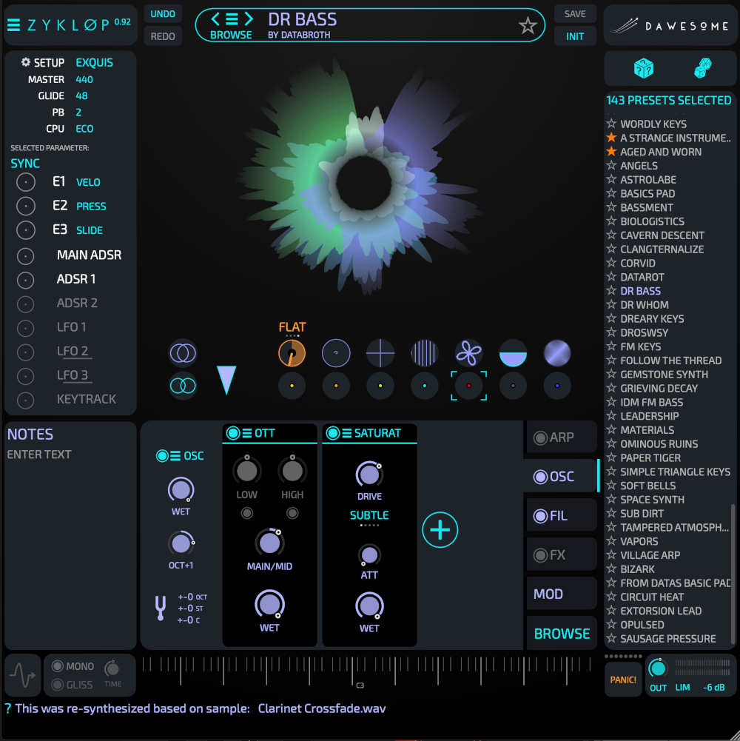The image size is (740, 741).
Task: Click the downward triangle icon
Action: pos(226,379)
